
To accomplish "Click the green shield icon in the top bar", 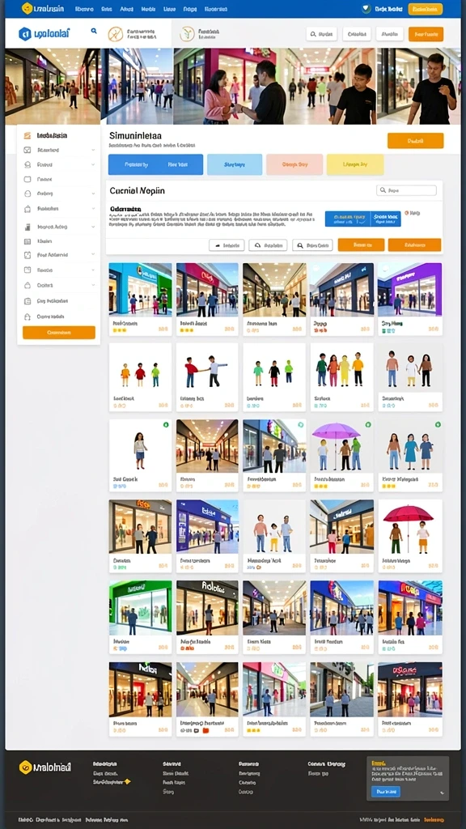I will pyautogui.click(x=366, y=8).
